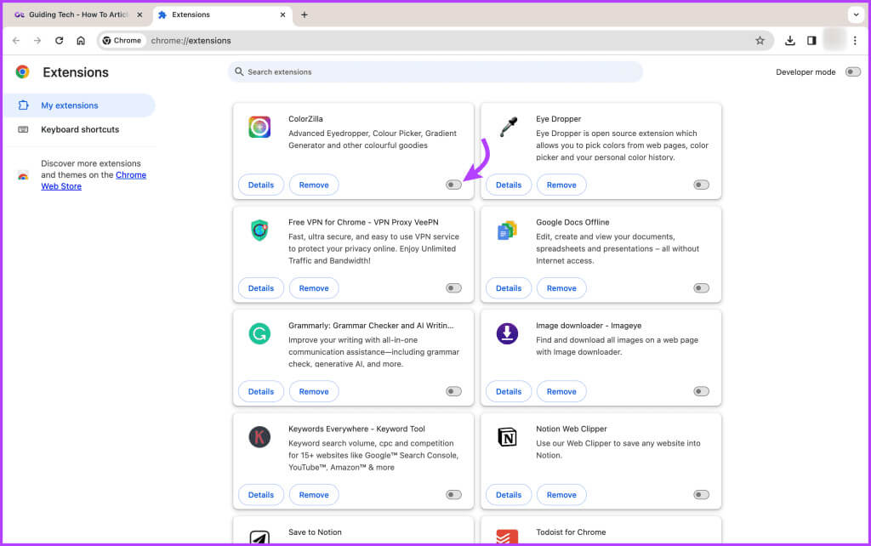Click the VeePN shield icon
This screenshot has height=546, width=871.
(259, 230)
